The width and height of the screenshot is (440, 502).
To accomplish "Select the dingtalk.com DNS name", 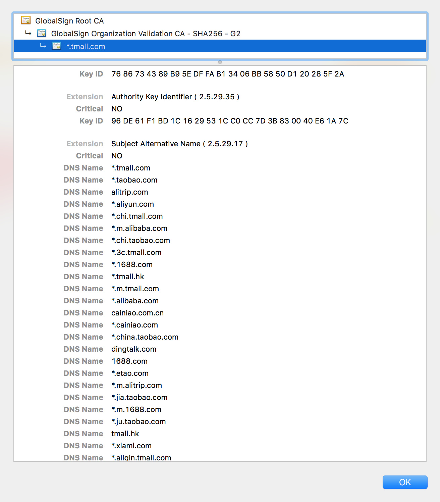I will [134, 349].
